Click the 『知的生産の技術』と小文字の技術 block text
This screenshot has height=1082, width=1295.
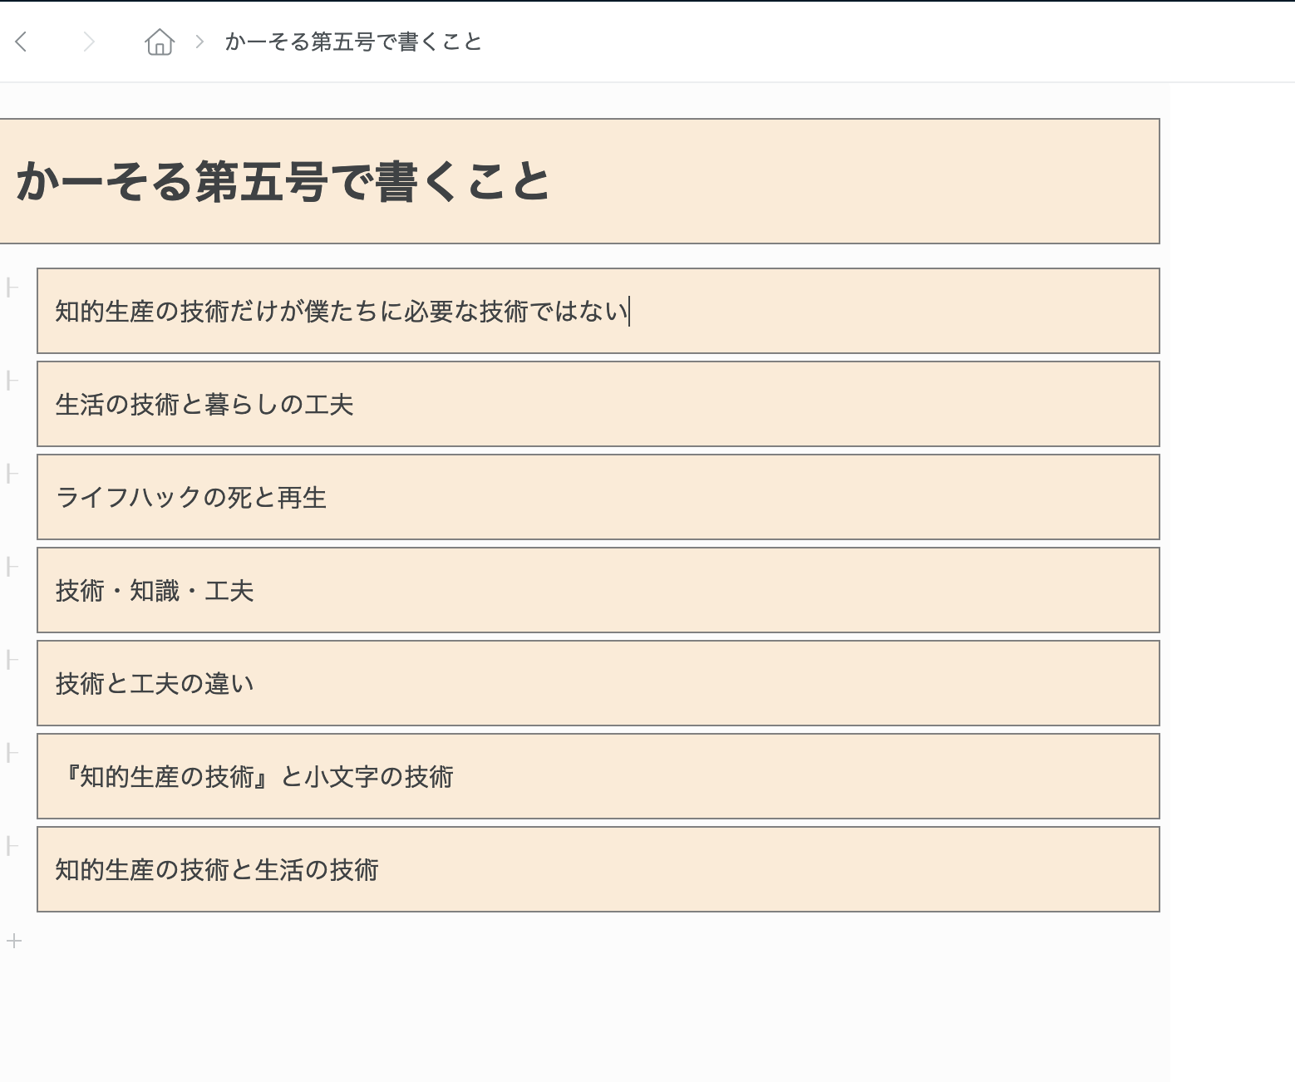(x=258, y=777)
